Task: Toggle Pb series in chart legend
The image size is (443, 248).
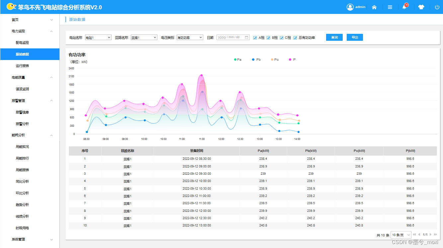Action: (x=256, y=60)
